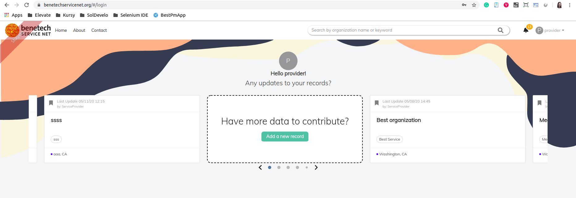
Task: Open the Grammarly browser extension
Action: point(486,5)
